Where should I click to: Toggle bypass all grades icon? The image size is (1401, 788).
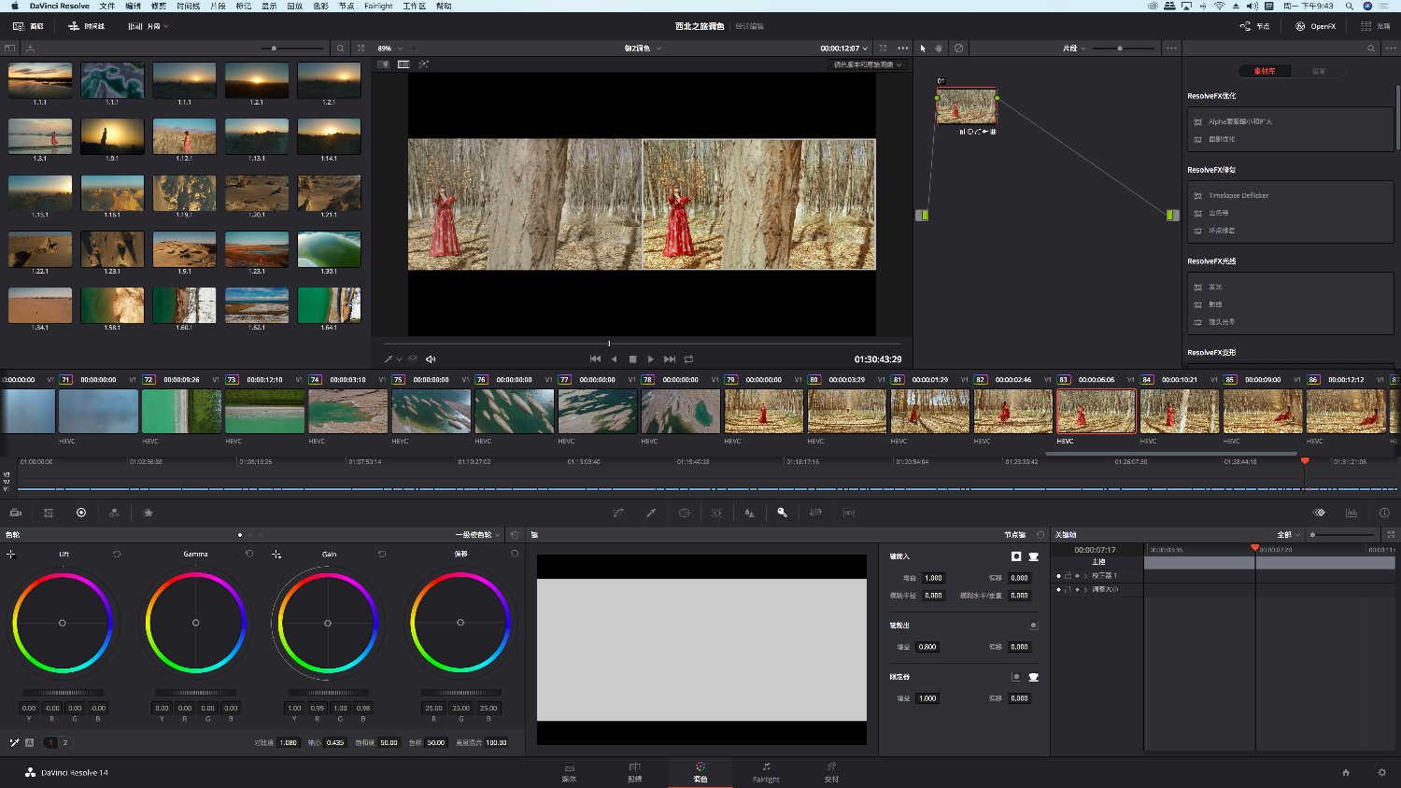point(958,48)
